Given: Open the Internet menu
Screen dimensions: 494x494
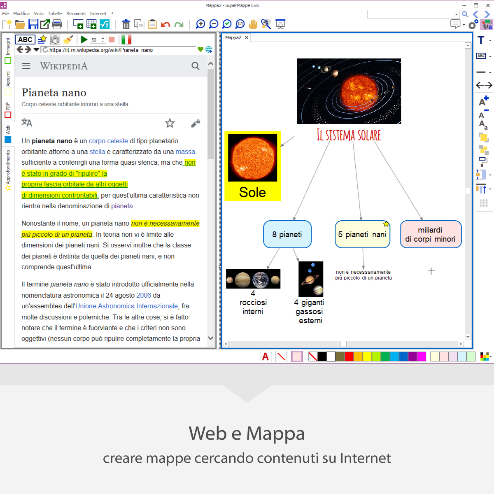Looking at the screenshot, I should (x=98, y=14).
